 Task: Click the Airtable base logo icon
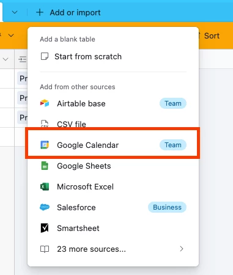45,103
